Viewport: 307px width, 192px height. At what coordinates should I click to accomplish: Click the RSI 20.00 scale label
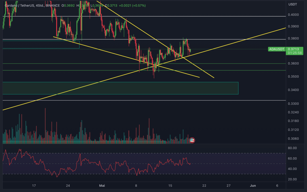292,179
